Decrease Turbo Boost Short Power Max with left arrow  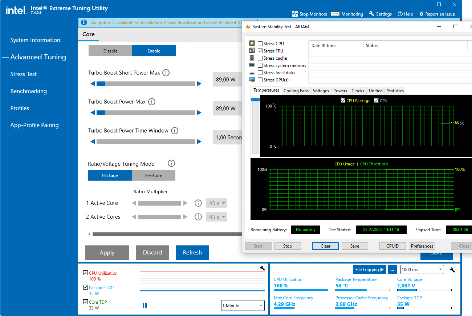[x=93, y=84]
